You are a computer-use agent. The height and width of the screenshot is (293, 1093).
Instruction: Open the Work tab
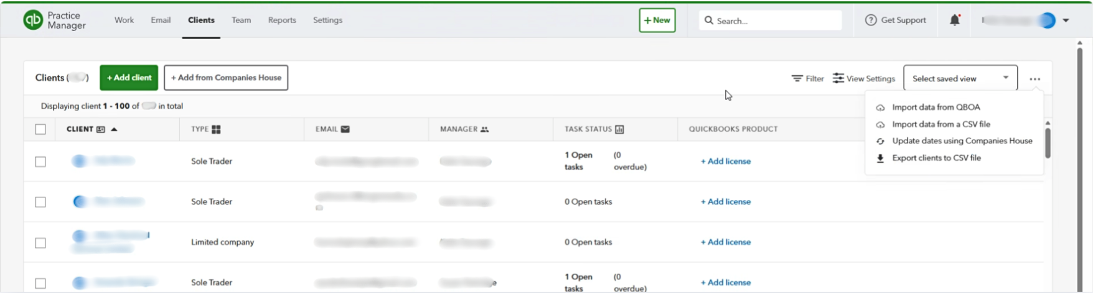pos(124,20)
